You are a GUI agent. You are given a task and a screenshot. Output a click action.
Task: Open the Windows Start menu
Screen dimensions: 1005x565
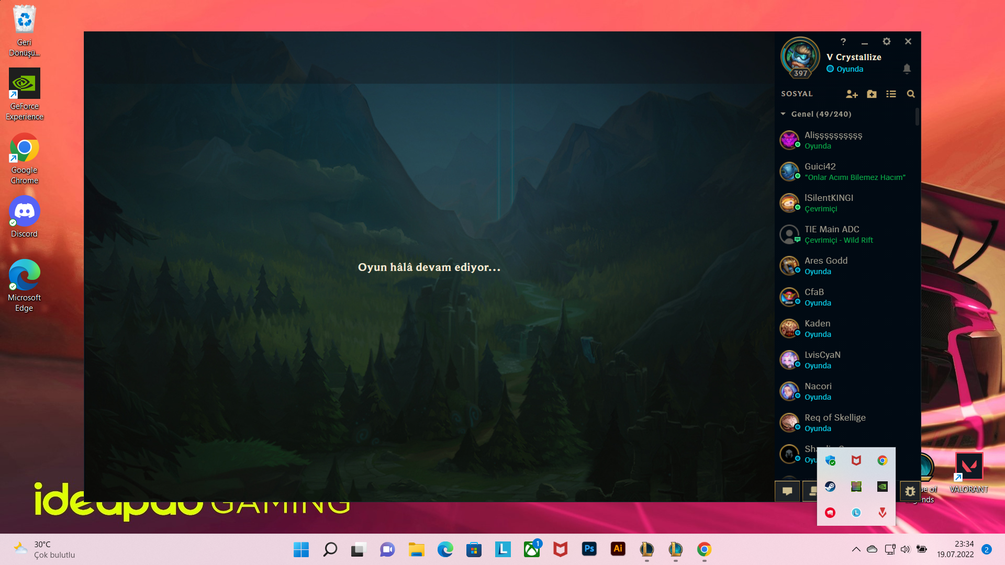click(x=301, y=549)
